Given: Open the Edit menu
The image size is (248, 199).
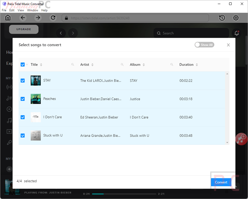Looking at the screenshot, I should click(12, 10).
